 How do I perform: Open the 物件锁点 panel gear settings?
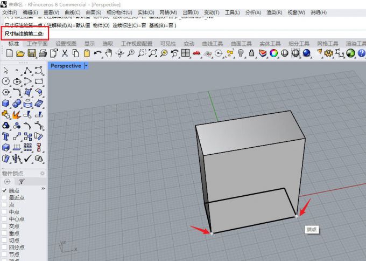(x=42, y=173)
